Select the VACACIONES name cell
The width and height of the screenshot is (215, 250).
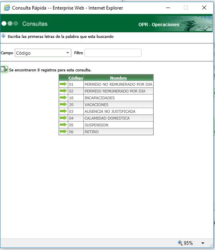[x=118, y=104]
